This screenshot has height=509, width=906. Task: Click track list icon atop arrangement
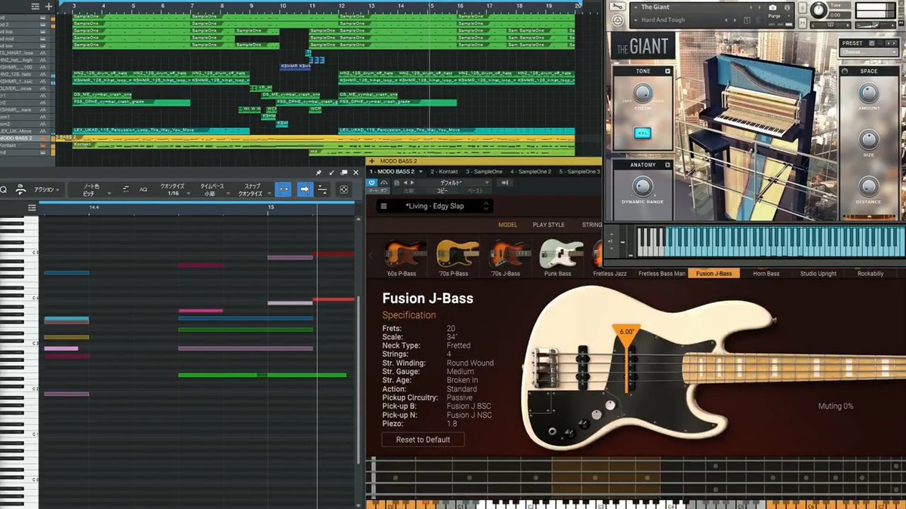tap(35, 6)
